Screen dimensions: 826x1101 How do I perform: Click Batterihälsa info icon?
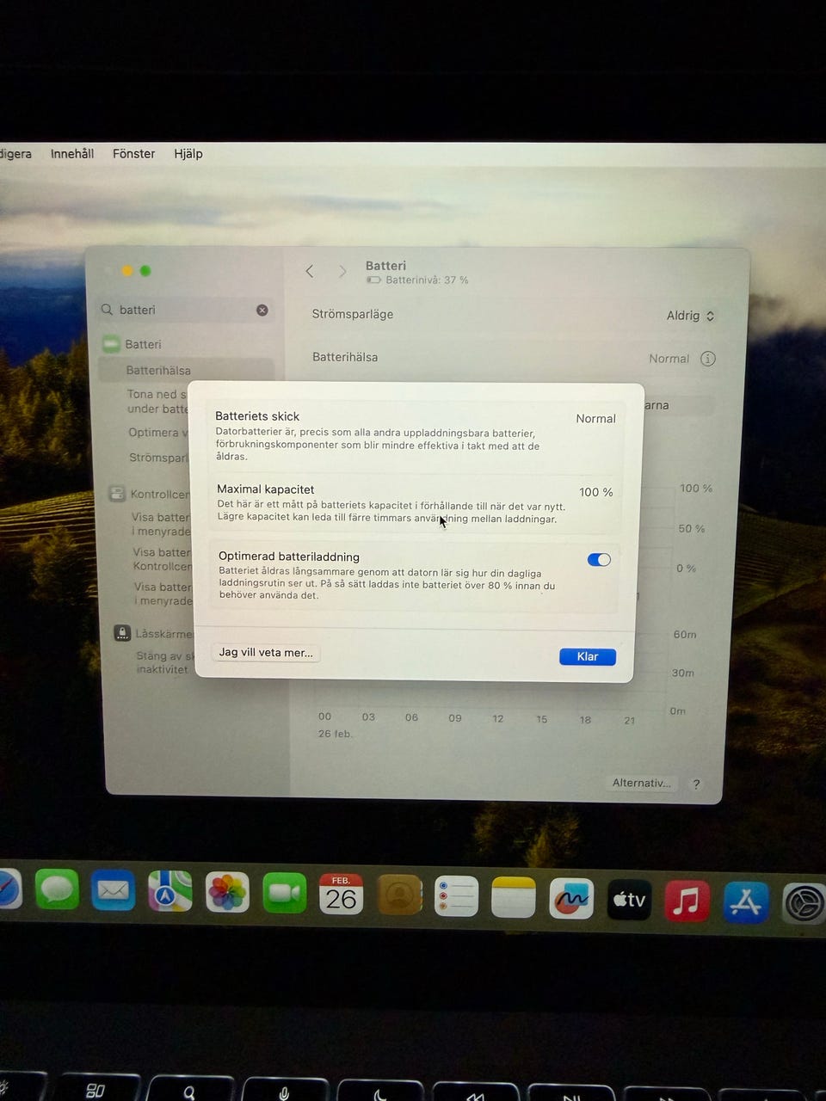click(707, 359)
